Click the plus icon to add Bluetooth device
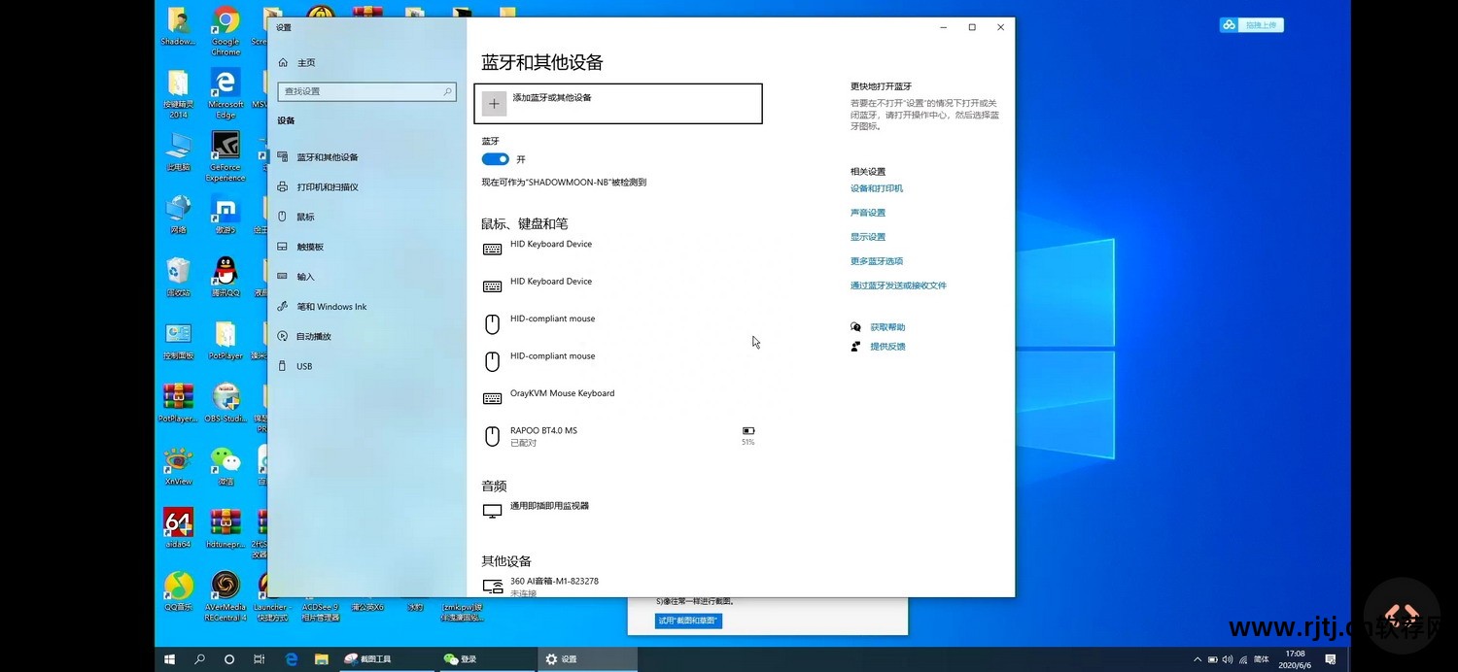1458x672 pixels. pos(494,104)
